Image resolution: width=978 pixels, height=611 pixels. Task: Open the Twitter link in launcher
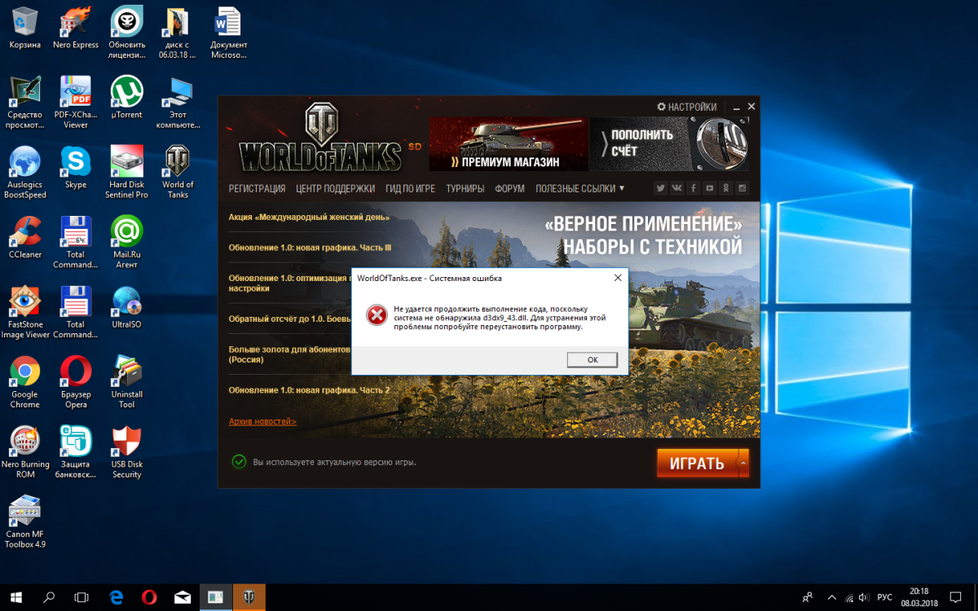[x=661, y=188]
